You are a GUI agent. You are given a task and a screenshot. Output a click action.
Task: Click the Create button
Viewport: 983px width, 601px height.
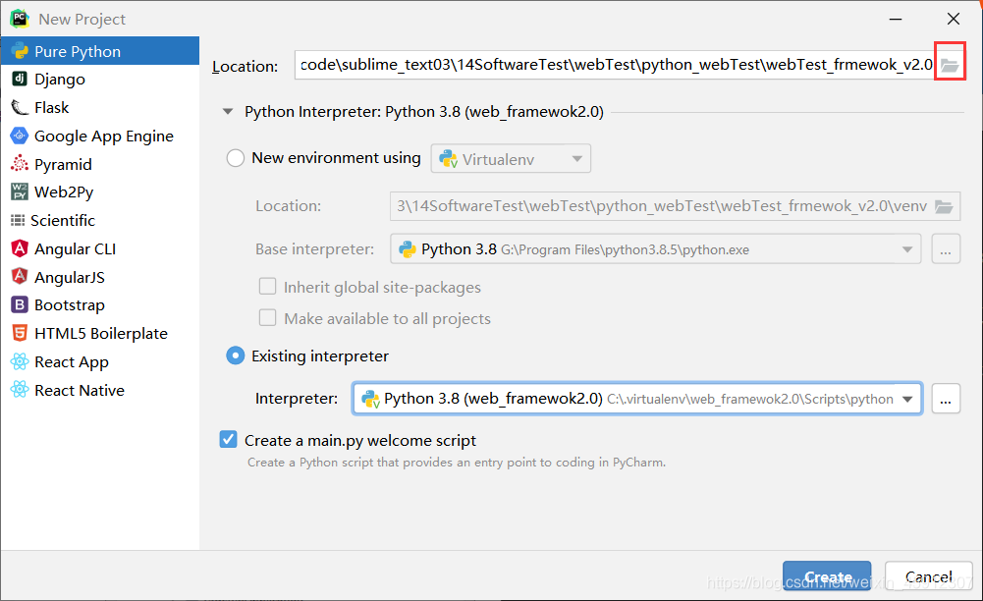827,575
